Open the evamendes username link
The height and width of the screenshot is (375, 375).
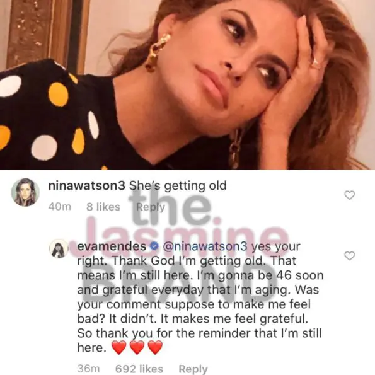tap(112, 246)
